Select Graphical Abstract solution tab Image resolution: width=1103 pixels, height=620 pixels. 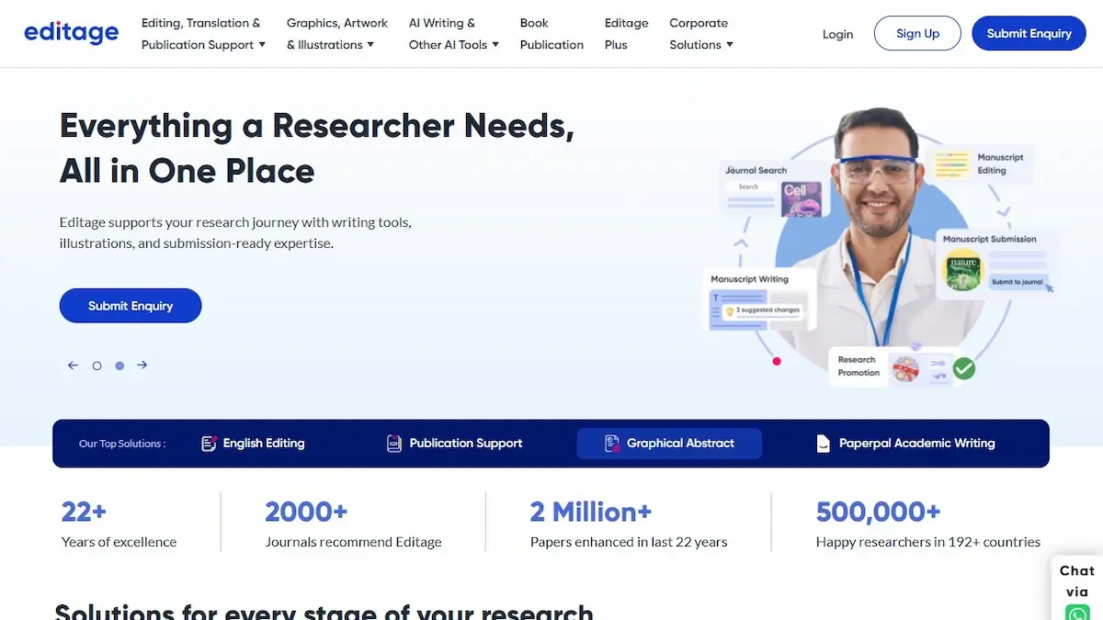tap(669, 443)
